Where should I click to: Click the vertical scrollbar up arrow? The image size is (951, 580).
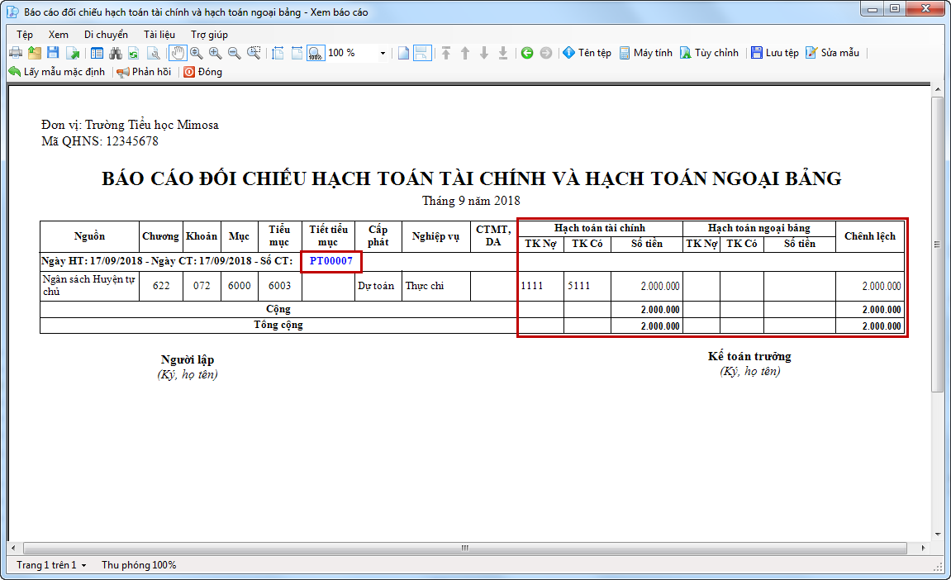pos(938,90)
